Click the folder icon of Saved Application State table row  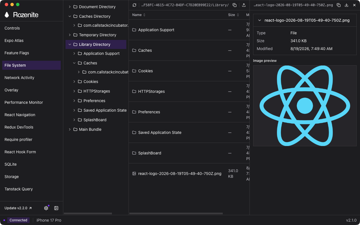pos(134,132)
